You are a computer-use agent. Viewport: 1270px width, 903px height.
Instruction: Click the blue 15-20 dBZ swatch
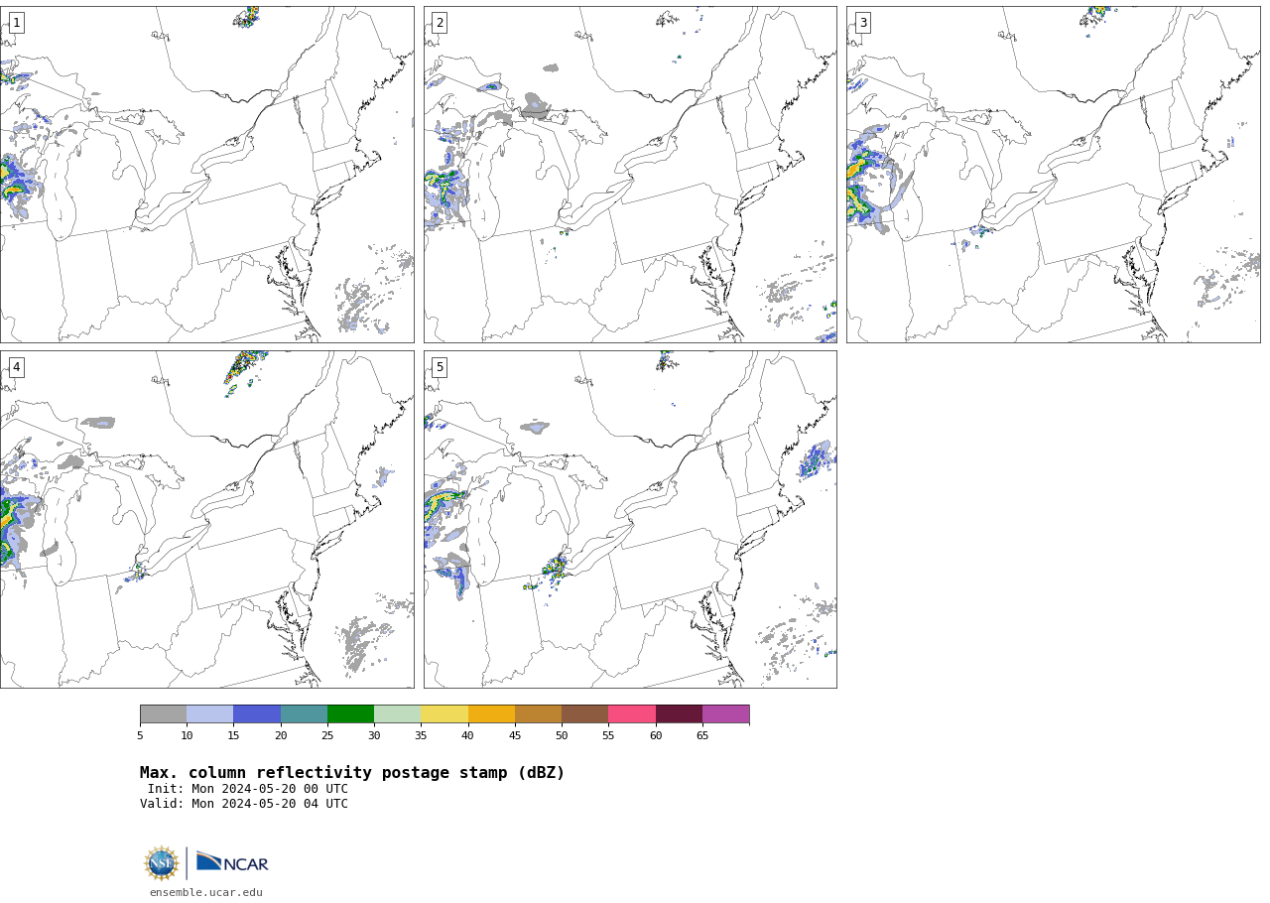click(257, 714)
